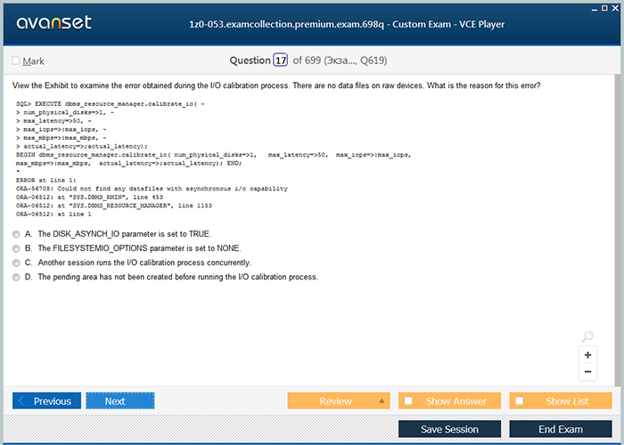The image size is (624, 445).
Task: Toggle the Mark checkbox for this question
Action: (x=16, y=61)
